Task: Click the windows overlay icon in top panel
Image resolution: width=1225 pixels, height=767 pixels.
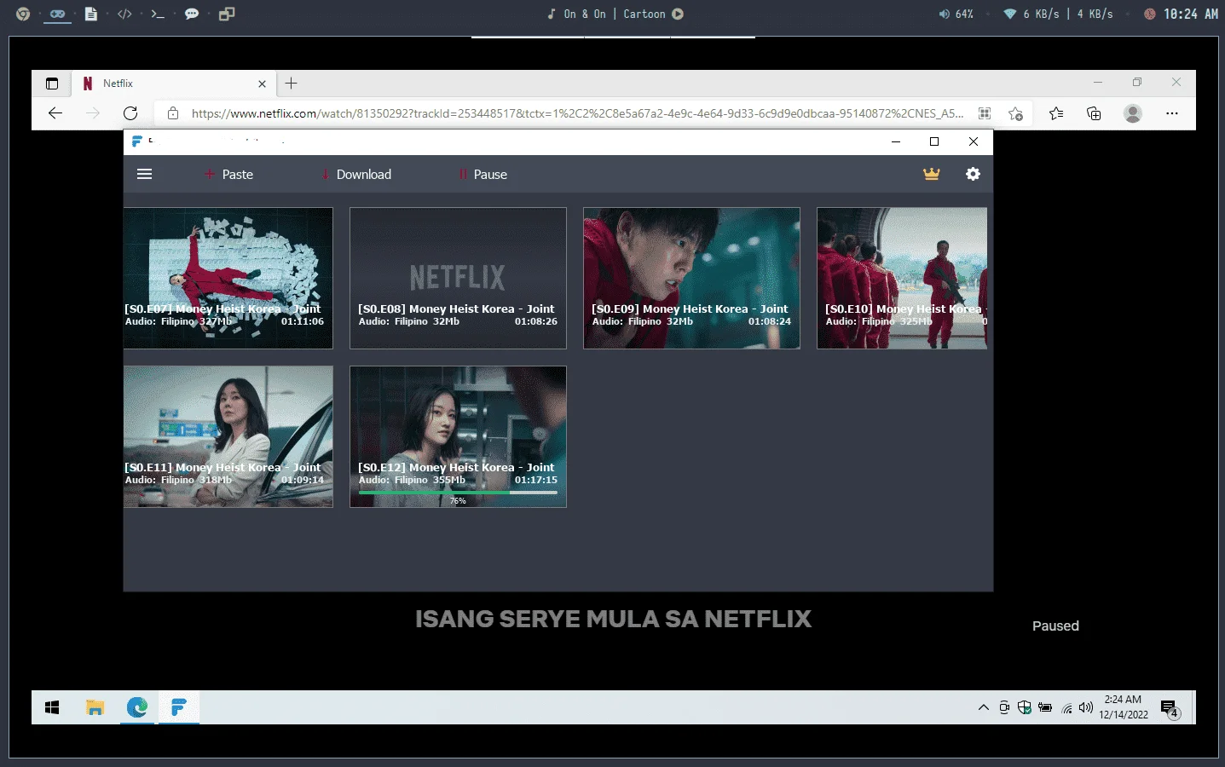Action: pyautogui.click(x=226, y=14)
